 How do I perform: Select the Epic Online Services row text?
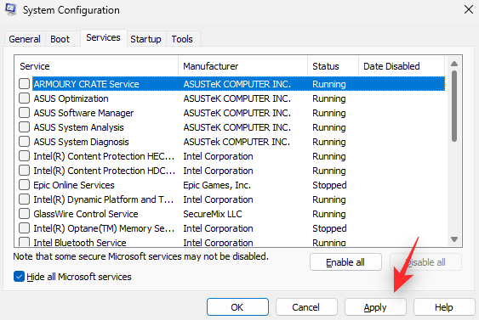tap(74, 185)
